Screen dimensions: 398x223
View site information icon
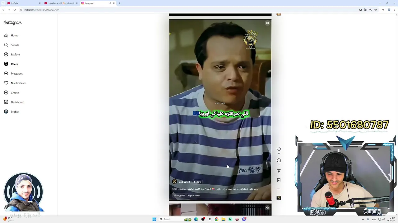[x=21, y=10]
